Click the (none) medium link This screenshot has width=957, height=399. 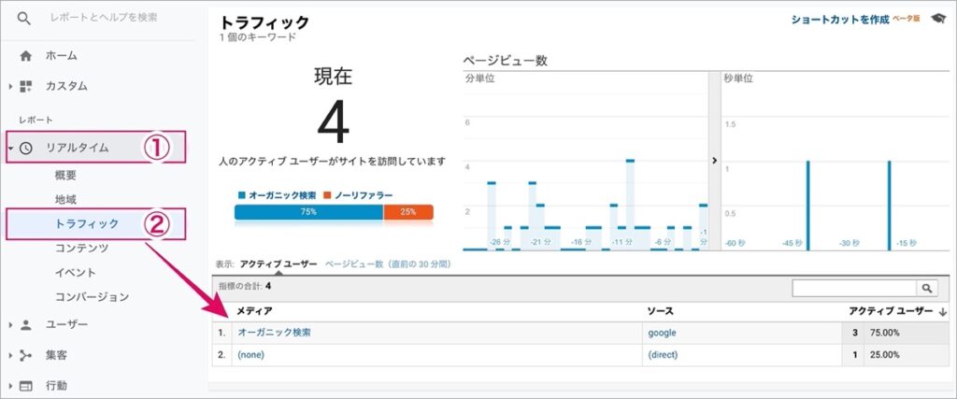coord(250,355)
